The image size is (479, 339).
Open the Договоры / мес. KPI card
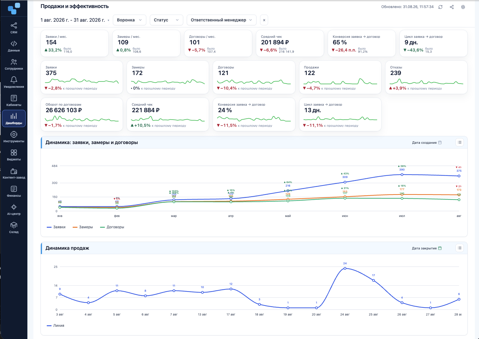point(218,43)
